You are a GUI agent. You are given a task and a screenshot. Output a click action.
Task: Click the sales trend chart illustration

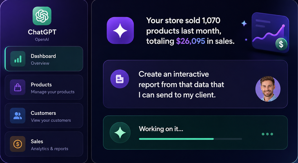270,32
